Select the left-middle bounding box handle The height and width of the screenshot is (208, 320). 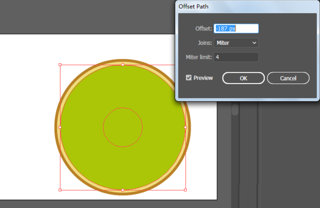point(60,127)
